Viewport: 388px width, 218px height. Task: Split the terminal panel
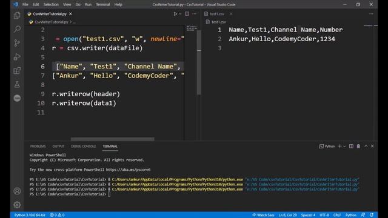(351, 147)
